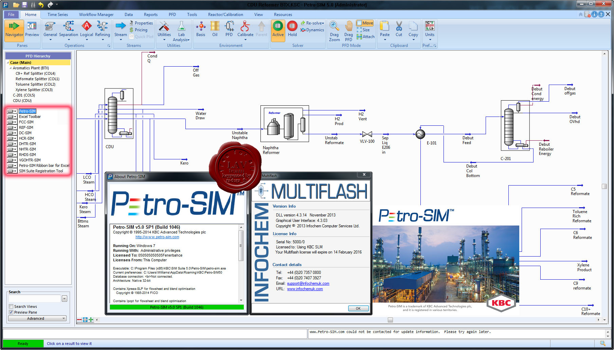Viewport: 614px width, 350px height.
Task: Click OK in the Multiflash dialog
Action: 358,308
